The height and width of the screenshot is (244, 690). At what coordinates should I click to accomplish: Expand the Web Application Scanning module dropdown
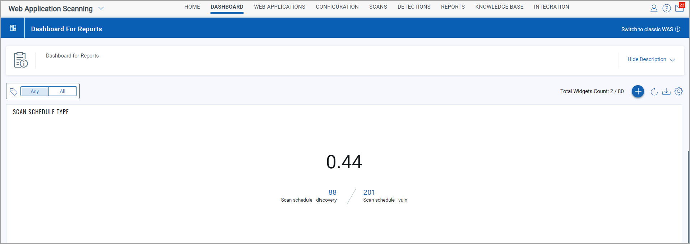tap(101, 8)
